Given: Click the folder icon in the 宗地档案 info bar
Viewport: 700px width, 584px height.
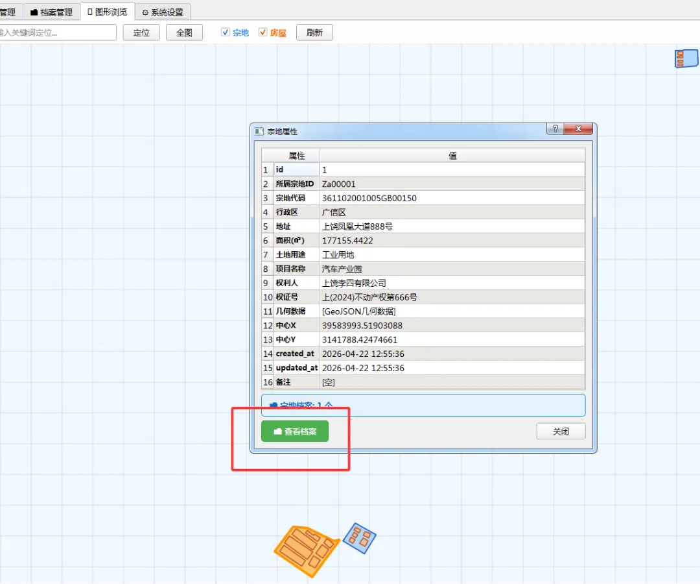Looking at the screenshot, I should click(274, 406).
